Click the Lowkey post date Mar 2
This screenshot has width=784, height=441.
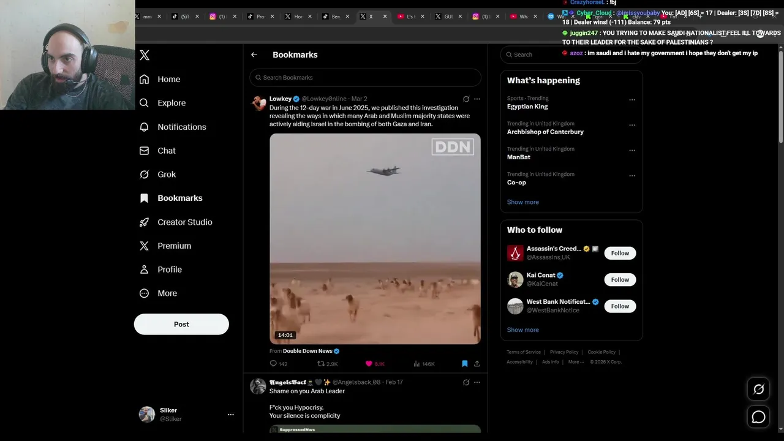pyautogui.click(x=359, y=99)
